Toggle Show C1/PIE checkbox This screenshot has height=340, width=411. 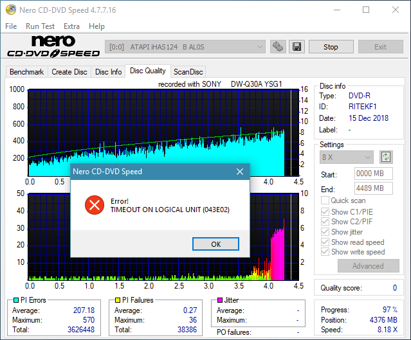pyautogui.click(x=325, y=211)
